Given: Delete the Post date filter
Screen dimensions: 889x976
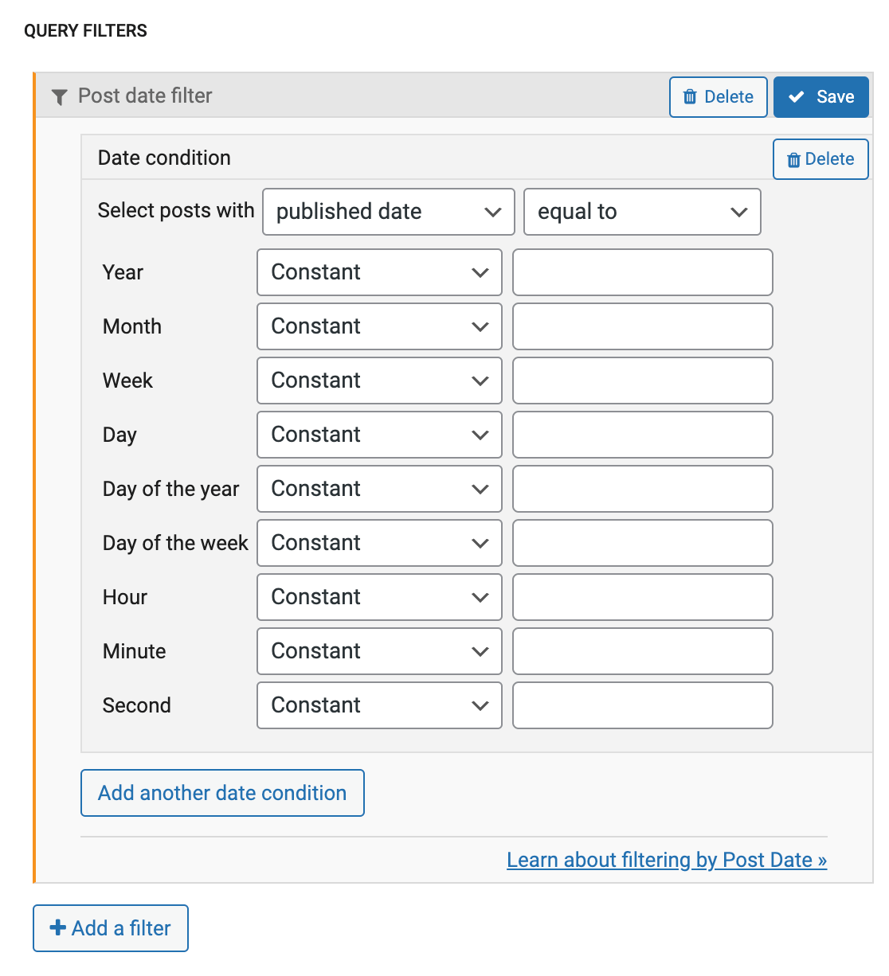Looking at the screenshot, I should click(x=718, y=96).
